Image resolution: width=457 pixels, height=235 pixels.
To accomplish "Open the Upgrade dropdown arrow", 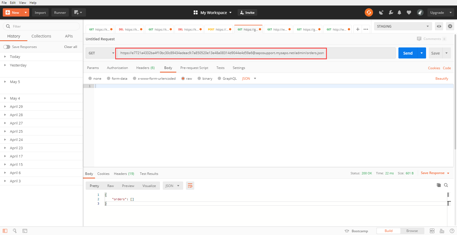I will pyautogui.click(x=451, y=12).
